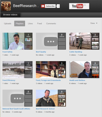Click '1 week ago' under Cattle Handling
The height and width of the screenshot is (117, 102).
click(82, 55)
